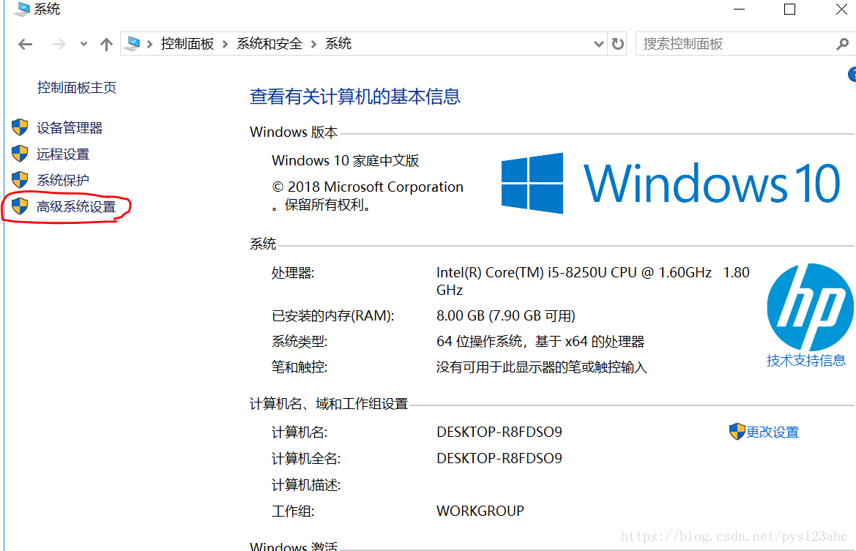856x551 pixels.
Task: Open 系统保护 from the sidebar
Action: (x=63, y=180)
